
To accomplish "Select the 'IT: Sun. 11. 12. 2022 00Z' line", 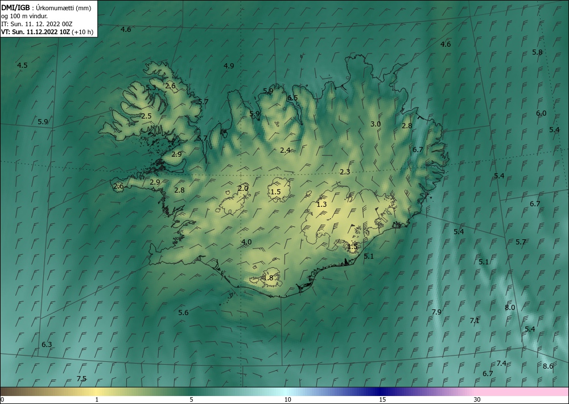I will coord(36,24).
